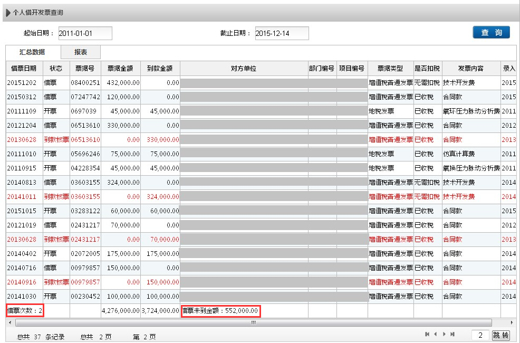520x343 pixels.
Task: Click the 发票内容 column header
Action: point(470,69)
